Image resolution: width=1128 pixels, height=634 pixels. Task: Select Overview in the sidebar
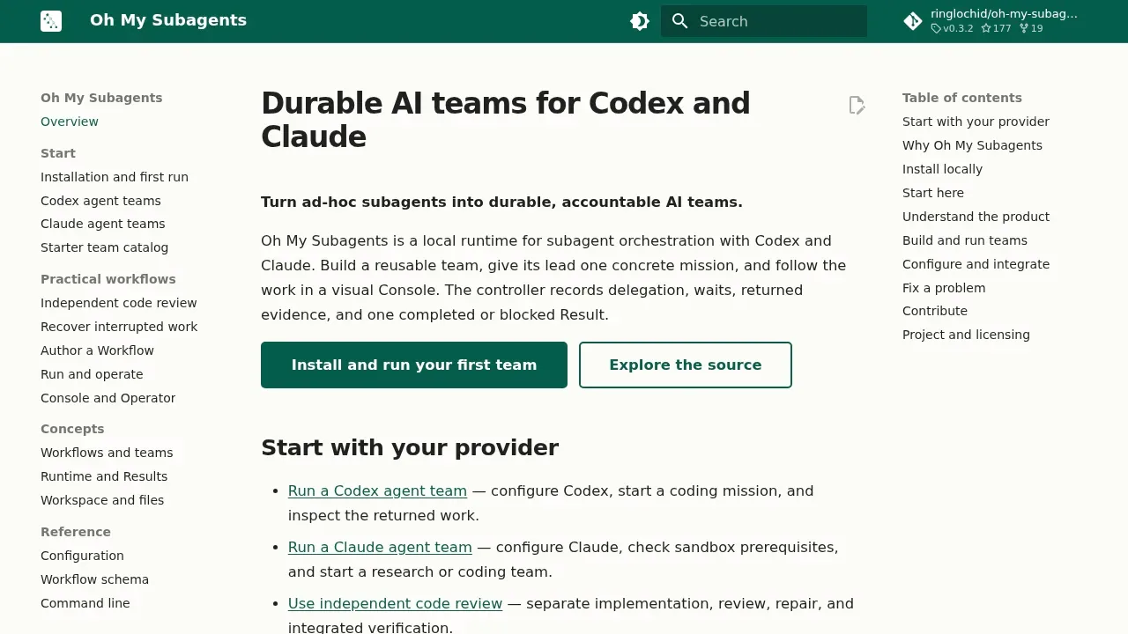pos(70,122)
